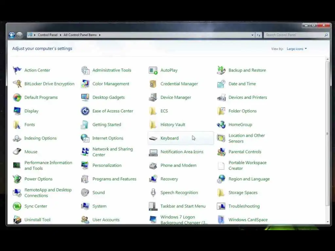Click the BitLocker Drive Encryption key icon
Screen dimensions: 335x251
tap(17, 84)
